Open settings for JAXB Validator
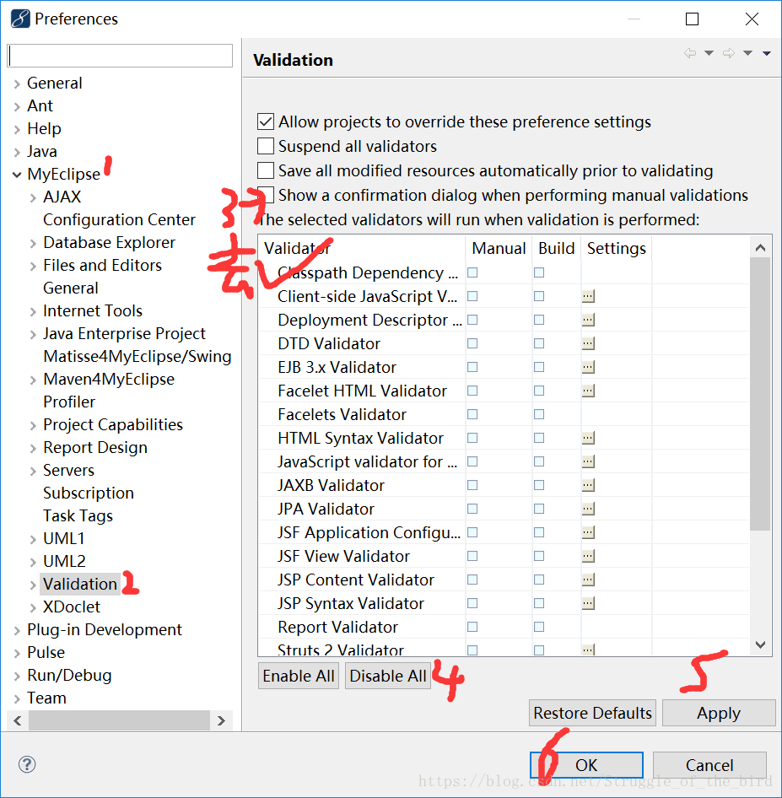 pos(588,485)
